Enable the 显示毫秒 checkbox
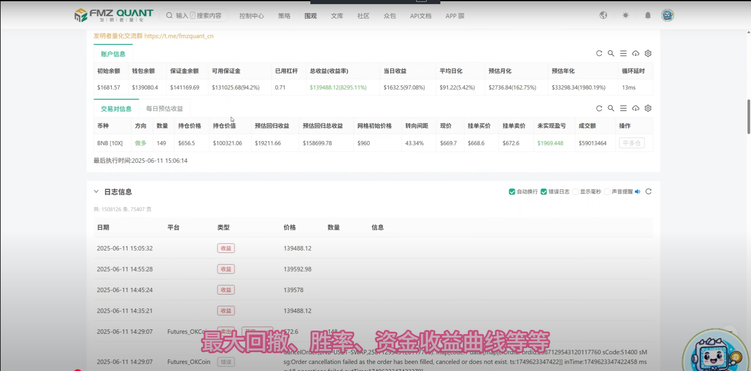The height and width of the screenshot is (371, 751). [x=575, y=192]
